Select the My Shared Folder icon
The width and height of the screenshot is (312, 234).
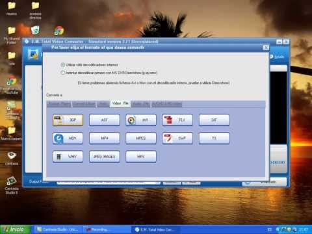tap(12, 35)
